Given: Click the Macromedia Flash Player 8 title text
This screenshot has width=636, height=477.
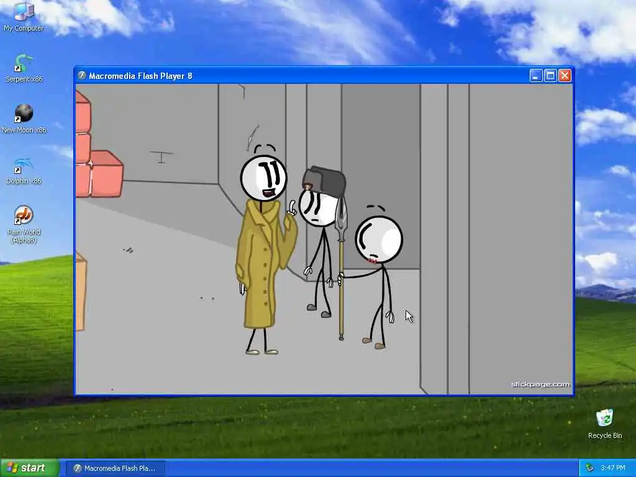Looking at the screenshot, I should 140,76.
